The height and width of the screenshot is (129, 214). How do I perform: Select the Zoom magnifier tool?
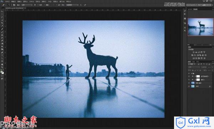pos(2,67)
